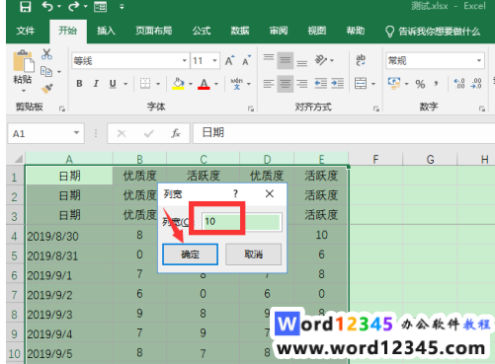
Task: Click the Save icon in quick access toolbar
Action: tap(25, 6)
